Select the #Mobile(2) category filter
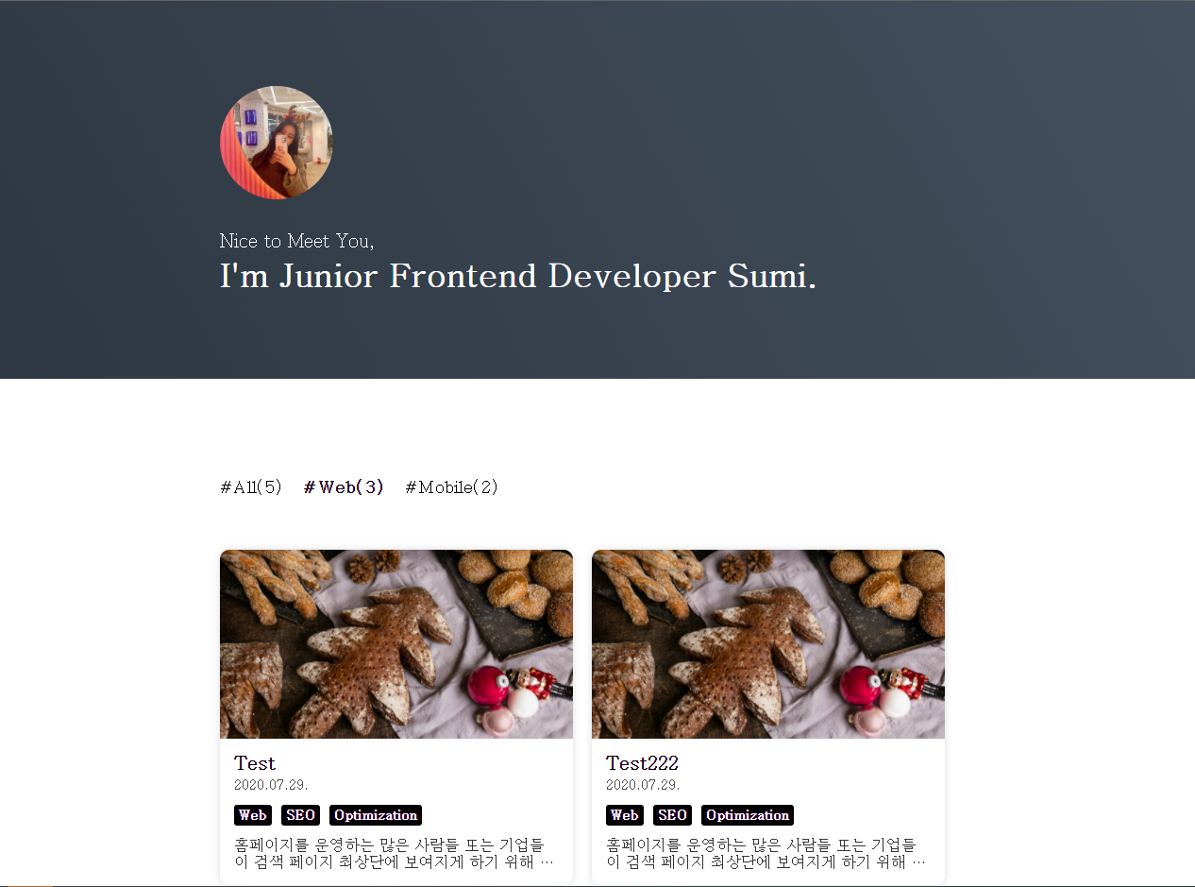 [451, 487]
